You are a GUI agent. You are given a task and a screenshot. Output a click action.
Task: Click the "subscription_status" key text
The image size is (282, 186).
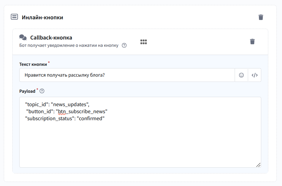tap(49, 118)
